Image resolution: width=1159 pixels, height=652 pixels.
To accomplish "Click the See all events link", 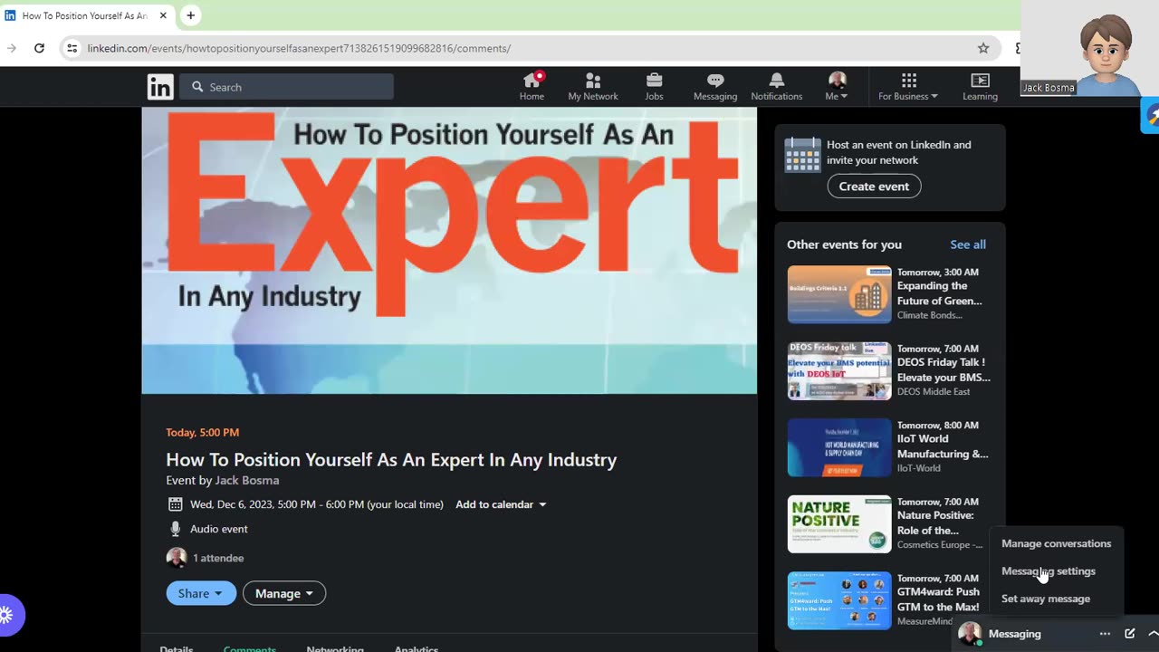I will (968, 244).
